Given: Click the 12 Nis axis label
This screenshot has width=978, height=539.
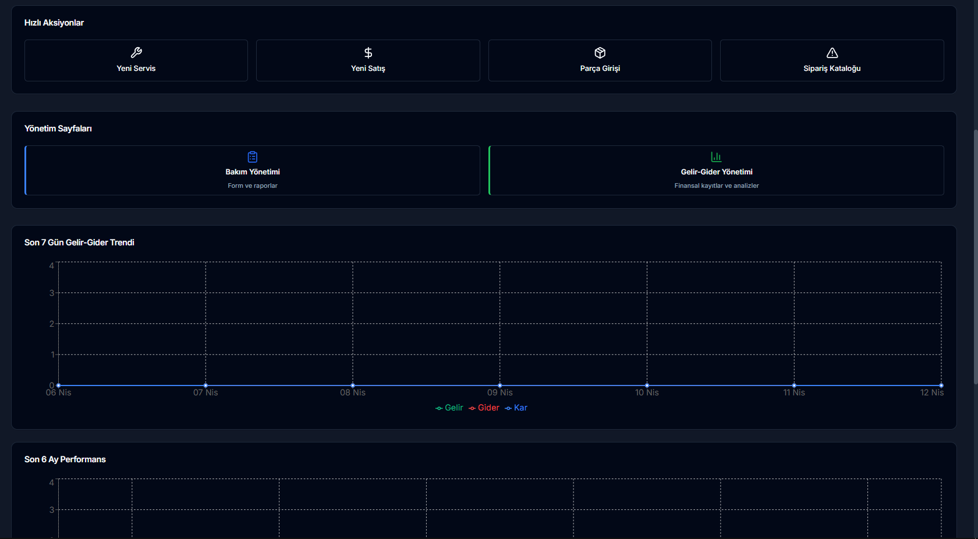Looking at the screenshot, I should (932, 392).
